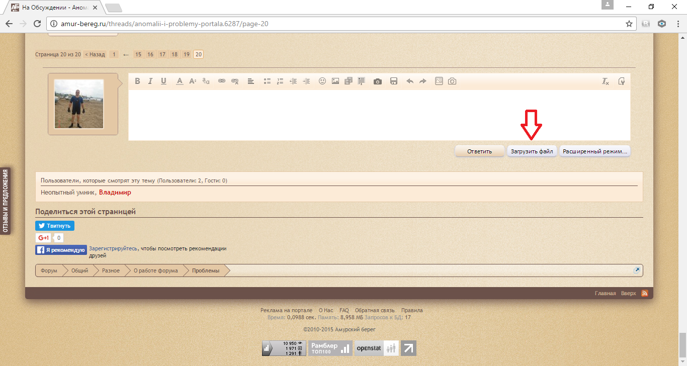Switch editor to BB code mode
The image size is (687, 366).
click(622, 81)
